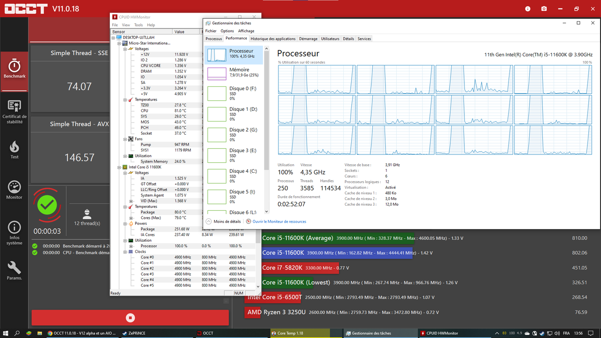Viewport: 601px width, 338px height.
Task: Open the Monitor gauge in OCCT sidebar
Action: (14, 190)
